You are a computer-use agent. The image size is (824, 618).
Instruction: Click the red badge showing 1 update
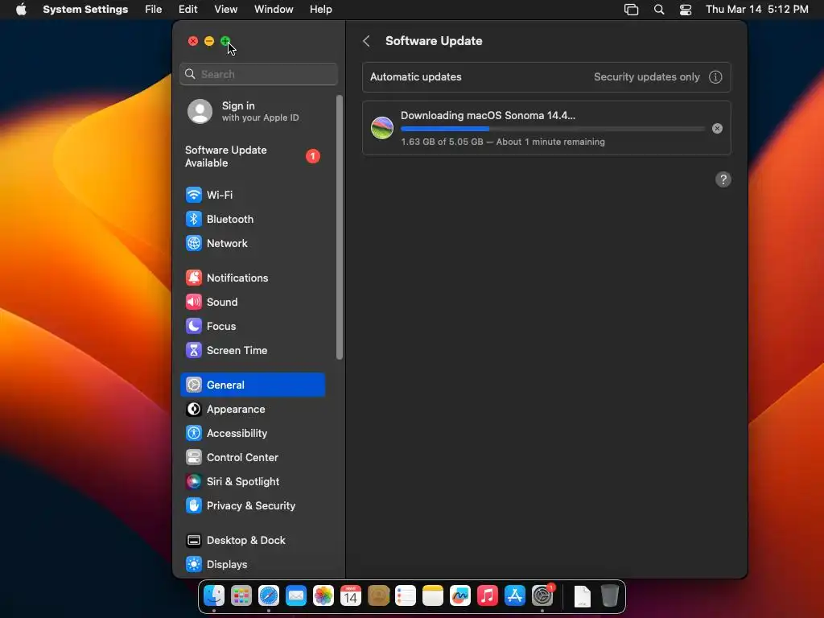point(313,156)
